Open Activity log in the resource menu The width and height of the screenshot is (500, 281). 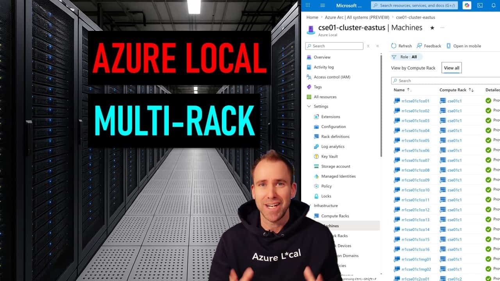324,67
